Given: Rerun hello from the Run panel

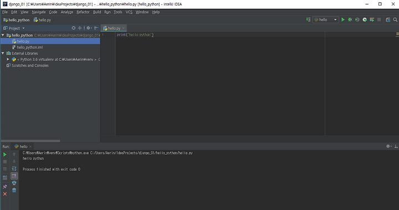Looking at the screenshot, I should 5,154.
